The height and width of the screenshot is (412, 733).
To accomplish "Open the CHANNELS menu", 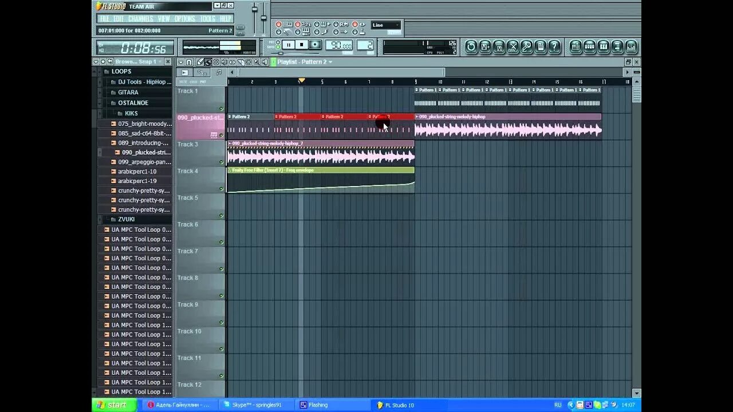I will pos(140,19).
